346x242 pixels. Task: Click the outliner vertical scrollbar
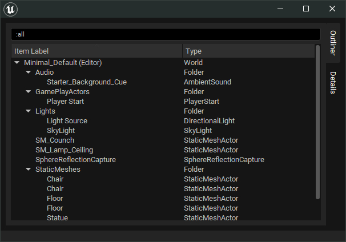[317, 123]
